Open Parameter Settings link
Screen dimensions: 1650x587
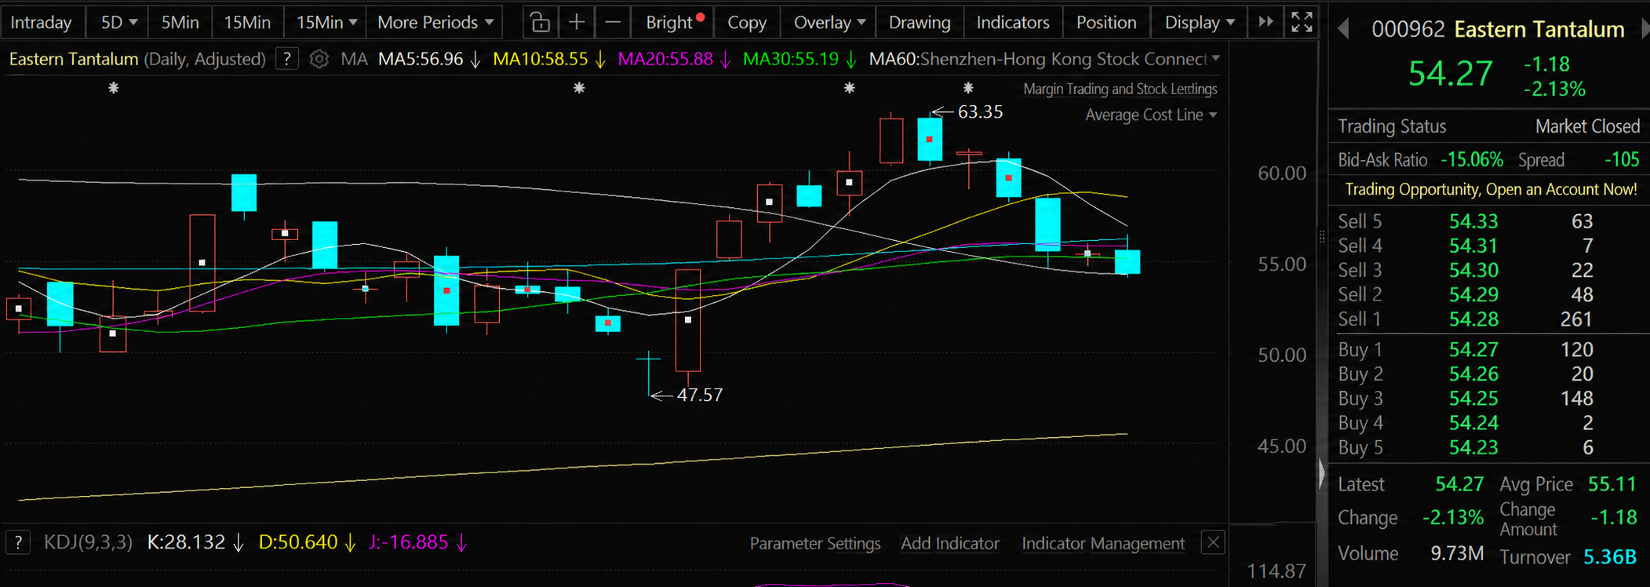click(814, 543)
